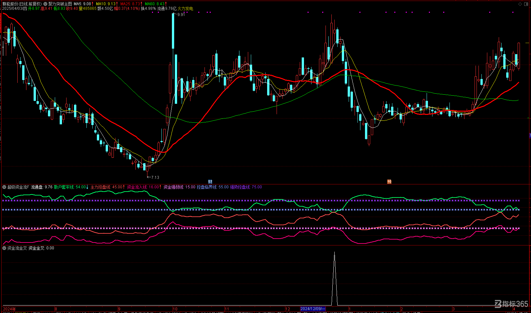Click the panel window icon at top right

526,4
